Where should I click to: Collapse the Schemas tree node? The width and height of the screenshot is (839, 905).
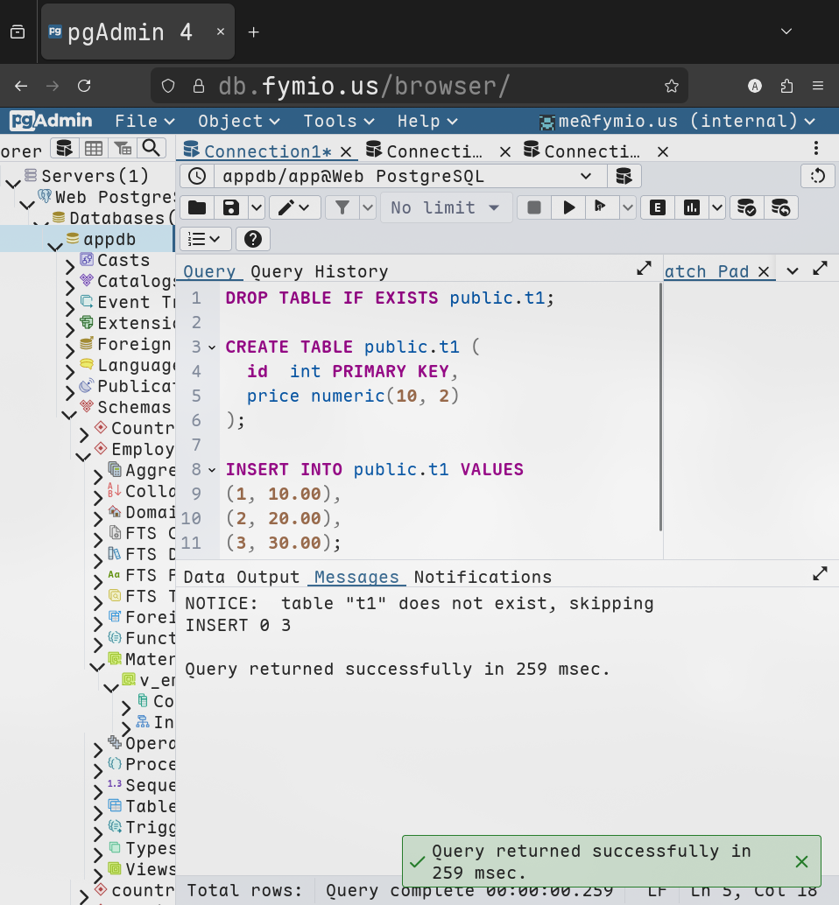pyautogui.click(x=69, y=415)
